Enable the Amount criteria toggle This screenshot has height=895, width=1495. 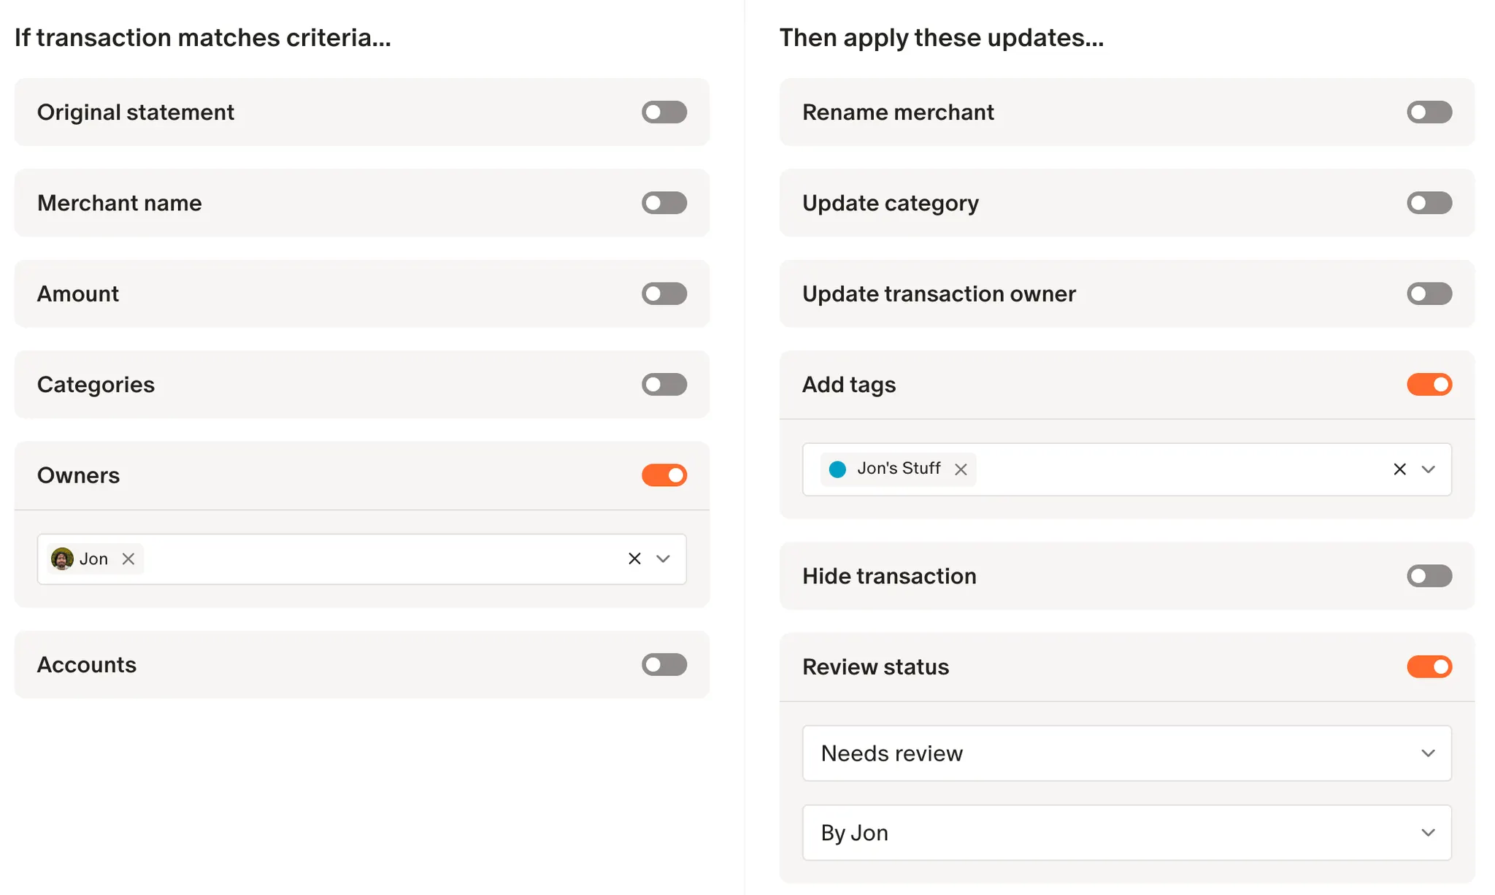(x=664, y=294)
